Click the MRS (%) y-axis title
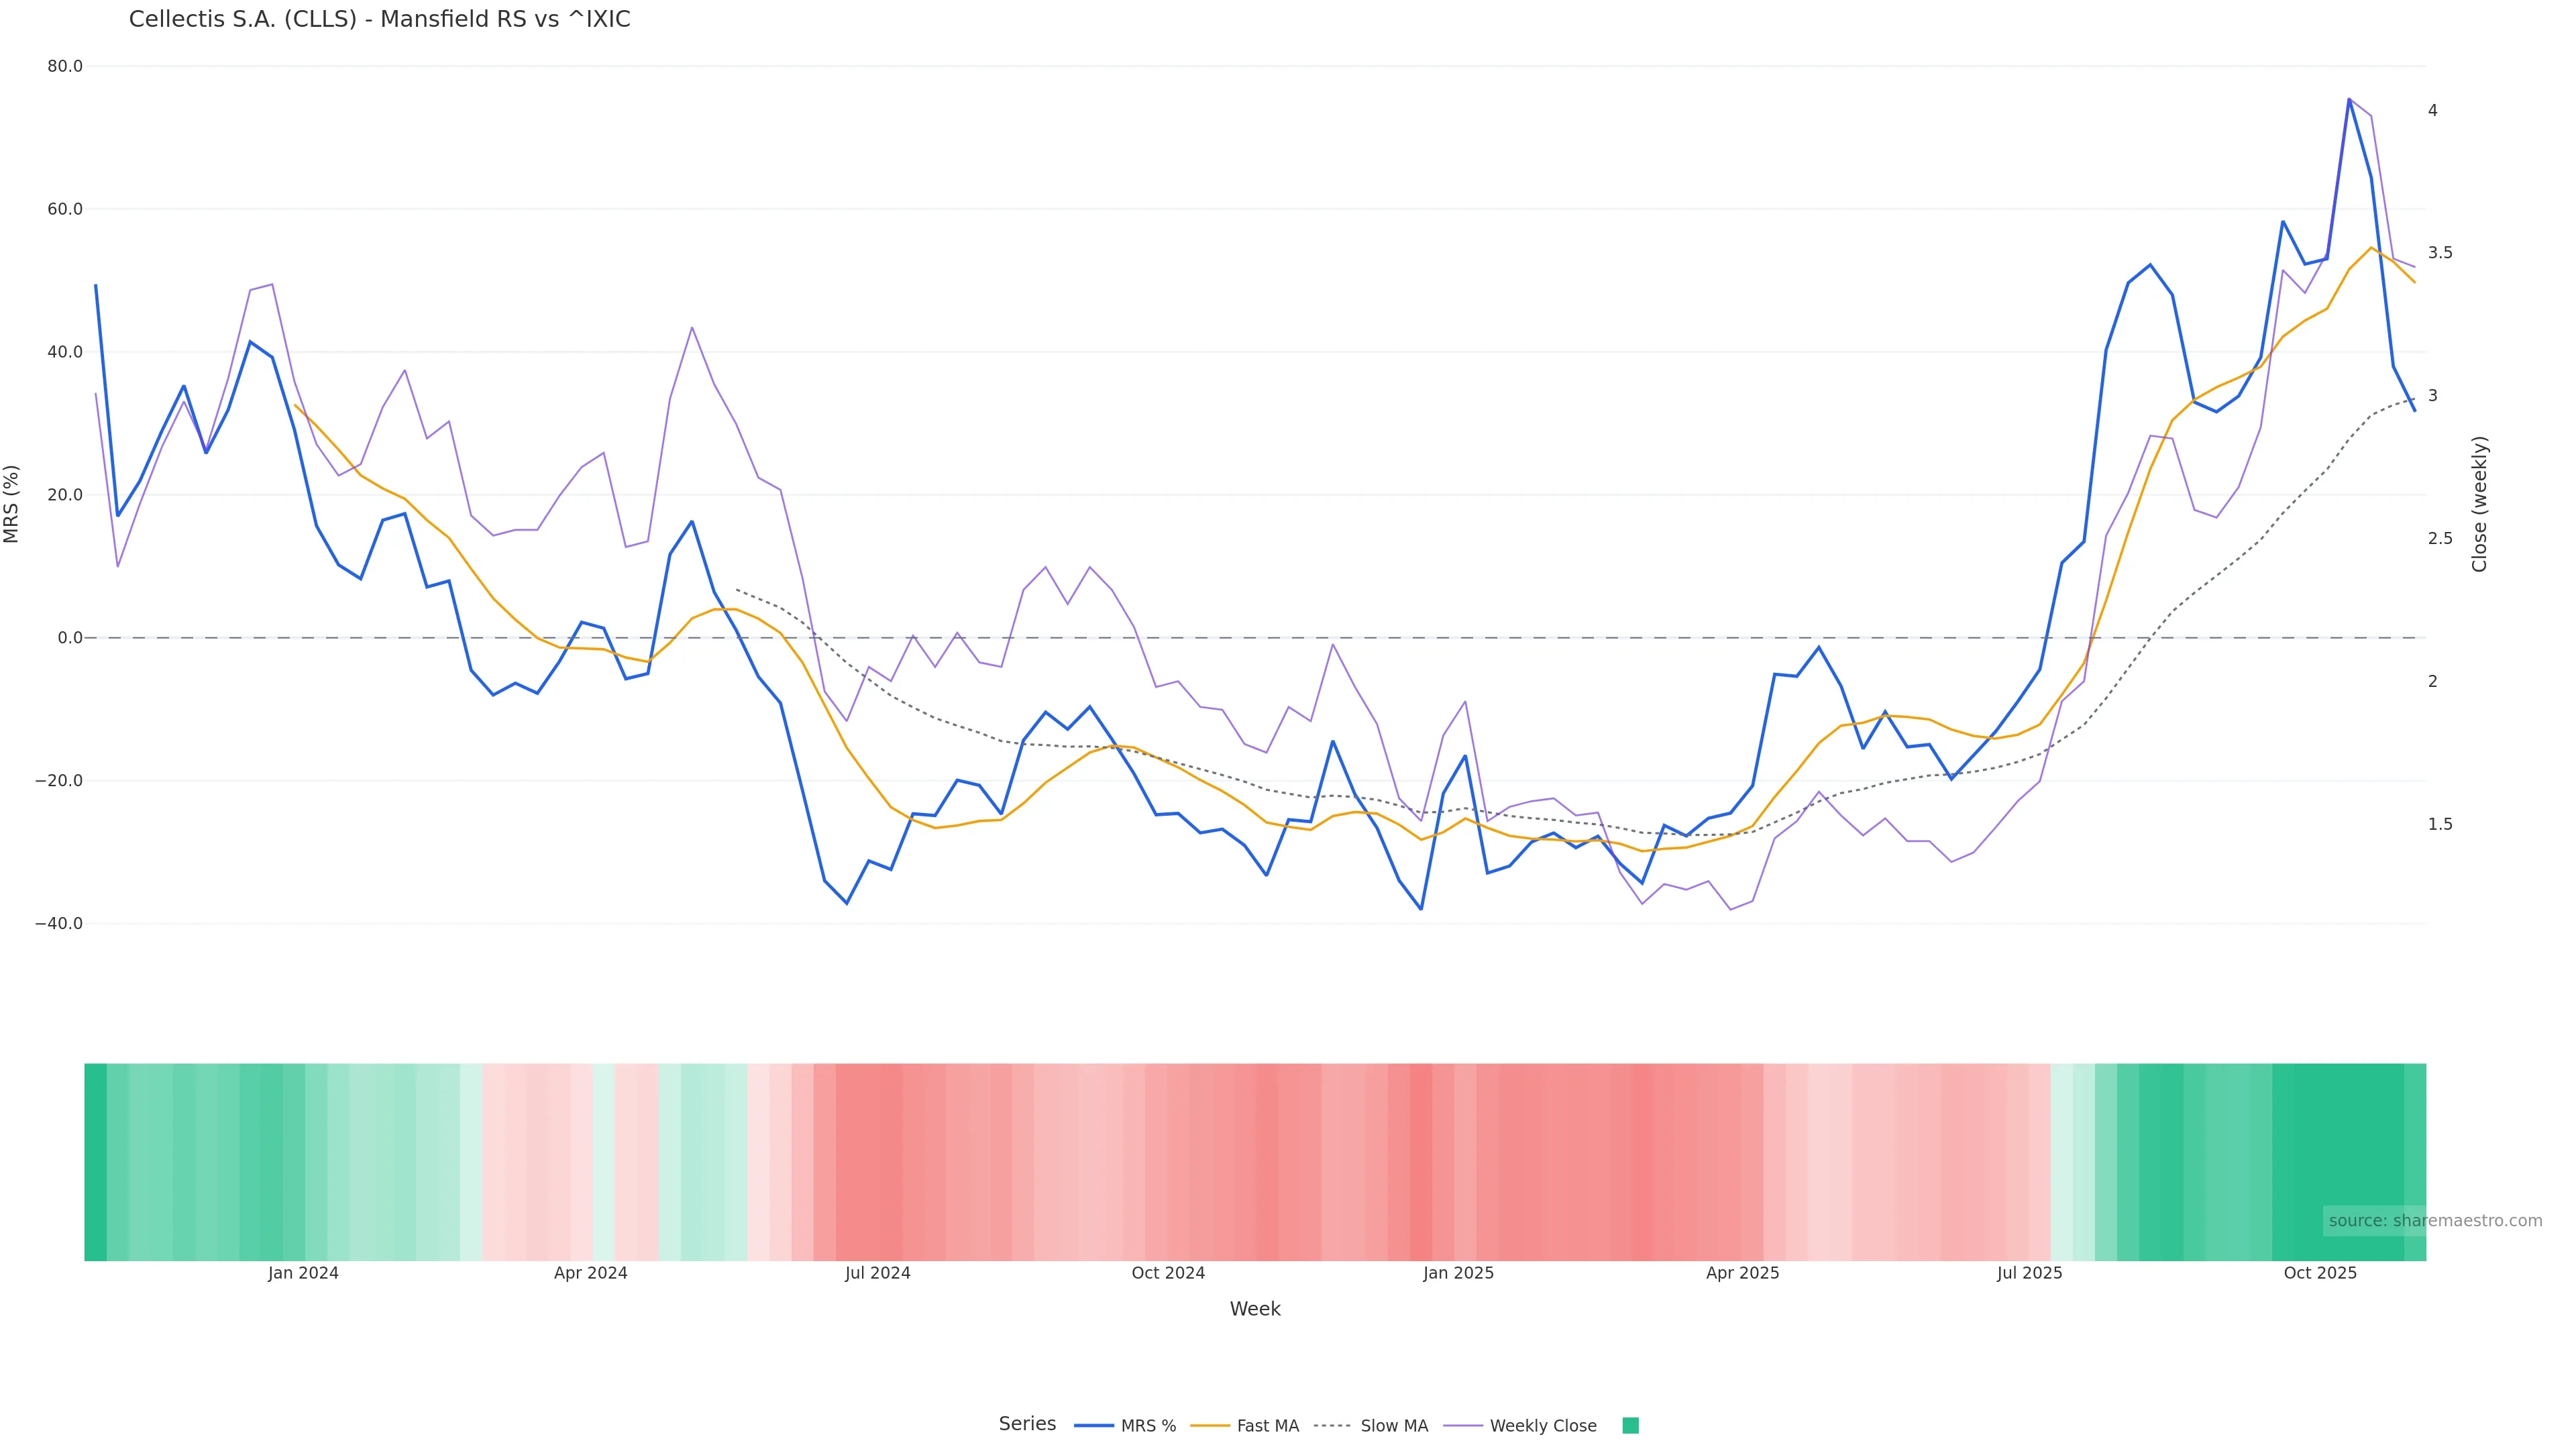Viewport: 2576px width, 1449px height. coord(12,504)
